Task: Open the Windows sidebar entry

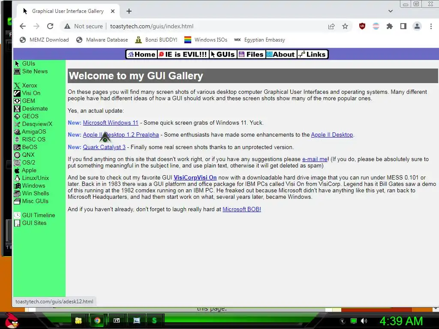Action: coord(30,185)
